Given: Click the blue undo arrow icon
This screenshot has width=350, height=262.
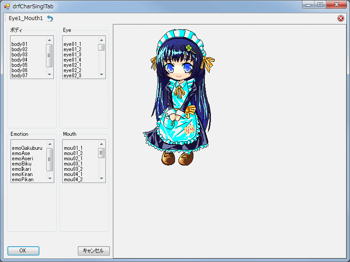Looking at the screenshot, I should coord(49,18).
